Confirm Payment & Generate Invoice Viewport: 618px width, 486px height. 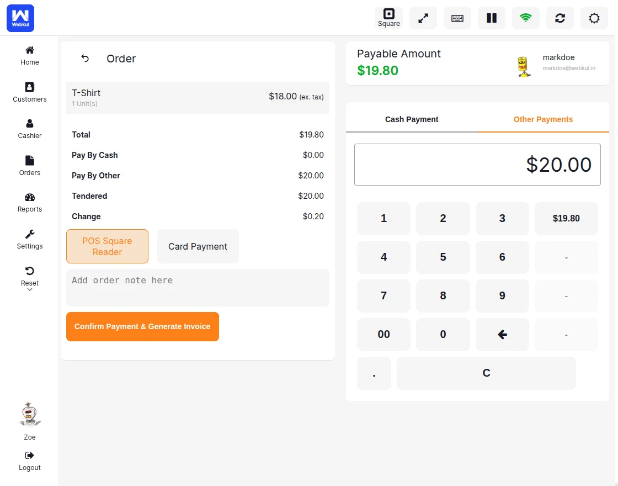tap(142, 326)
